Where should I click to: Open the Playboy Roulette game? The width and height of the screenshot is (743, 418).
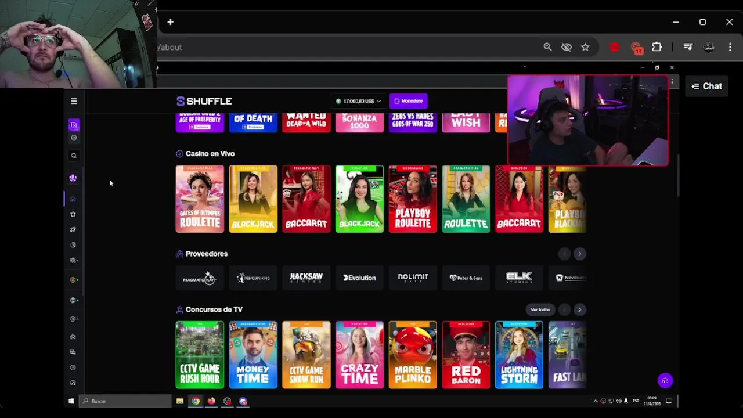[413, 199]
